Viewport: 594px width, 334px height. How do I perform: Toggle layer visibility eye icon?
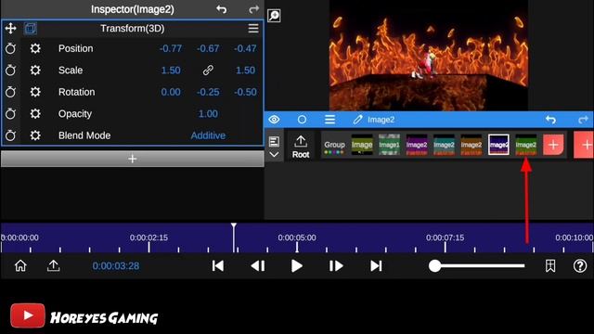[274, 120]
